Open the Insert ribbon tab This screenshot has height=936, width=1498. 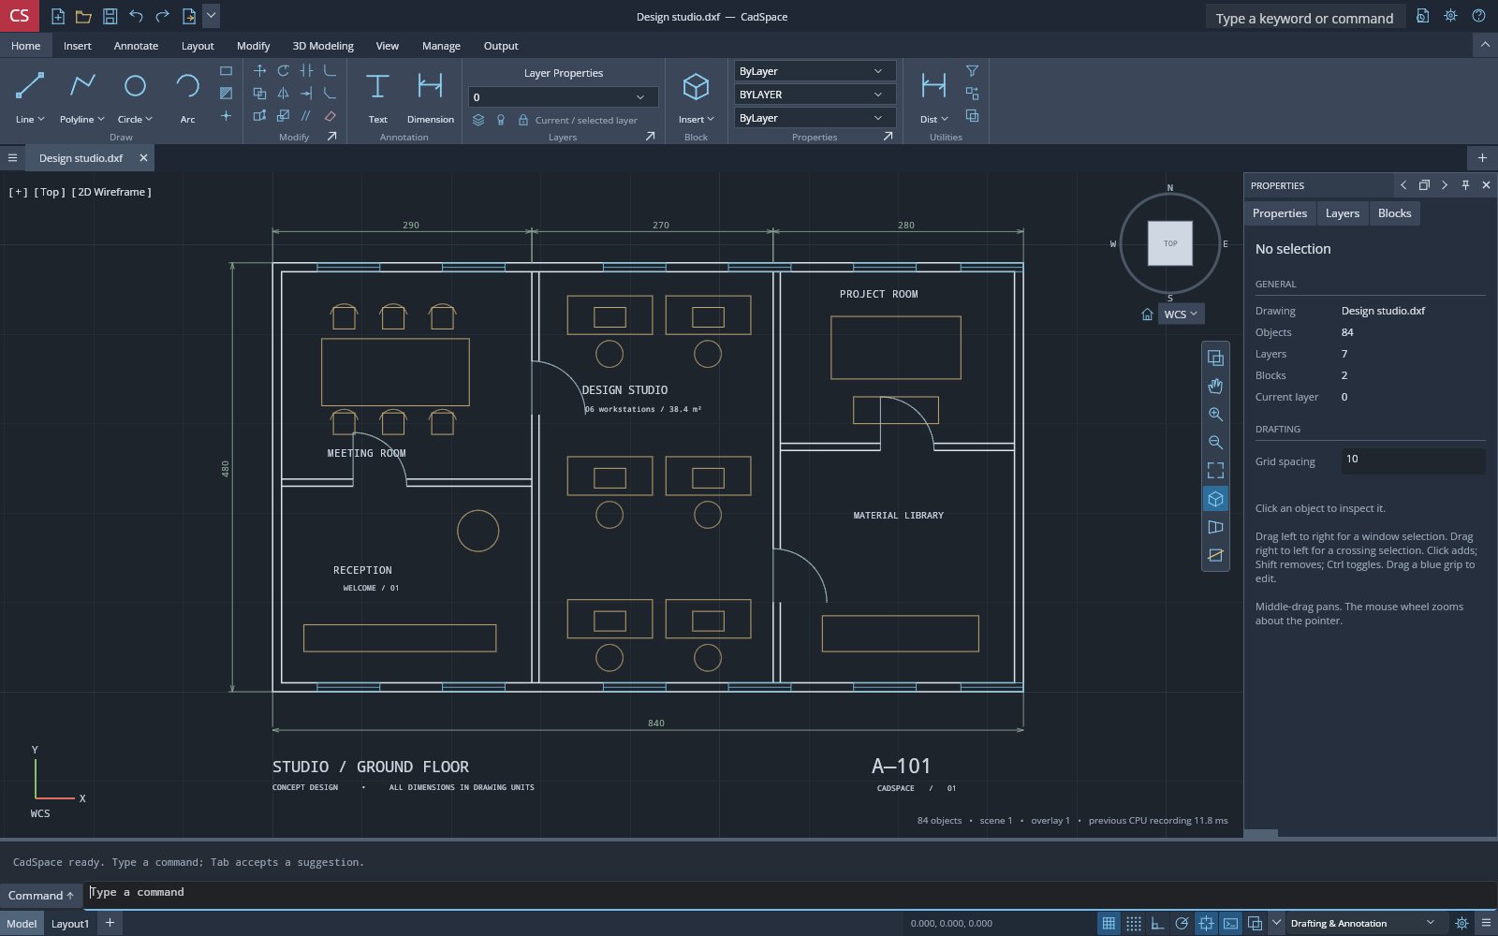78,46
